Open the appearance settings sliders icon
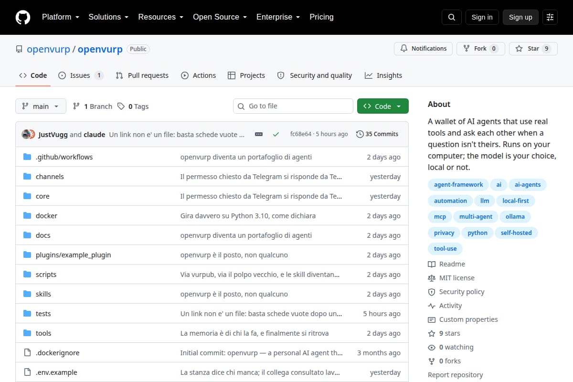Viewport: 573px width, 382px height. [550, 17]
